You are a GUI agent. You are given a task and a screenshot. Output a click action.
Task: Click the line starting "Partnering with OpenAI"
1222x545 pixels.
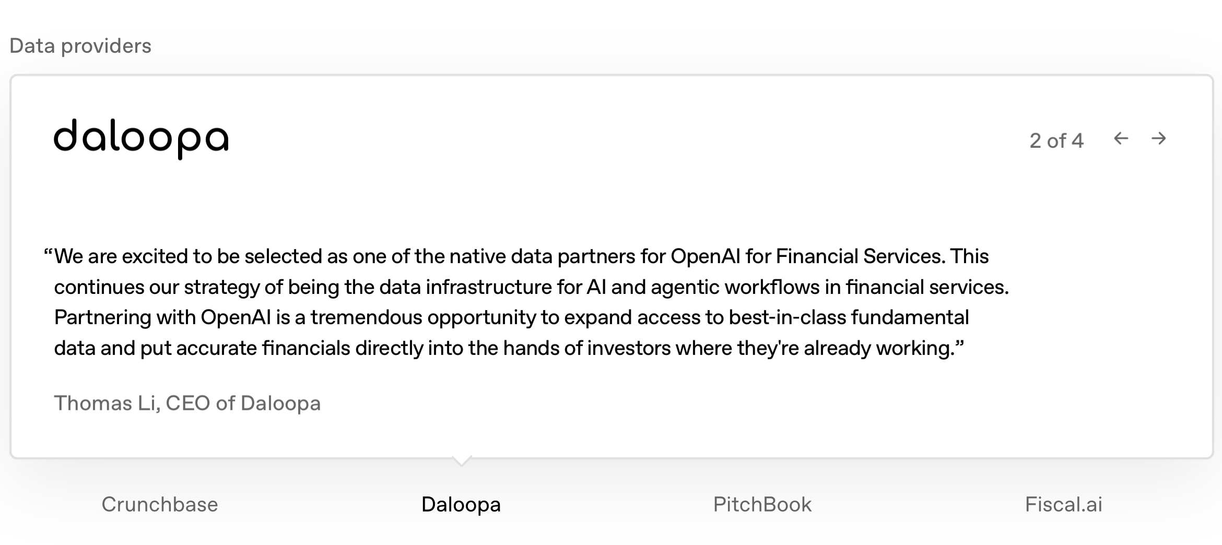(512, 317)
